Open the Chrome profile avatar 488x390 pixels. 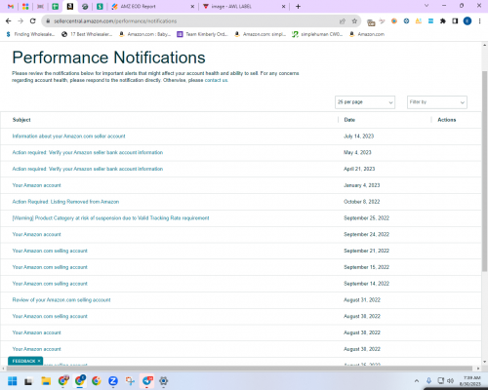[x=468, y=21]
